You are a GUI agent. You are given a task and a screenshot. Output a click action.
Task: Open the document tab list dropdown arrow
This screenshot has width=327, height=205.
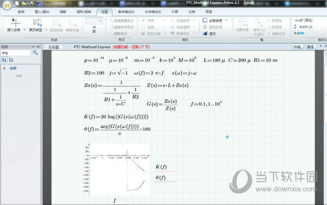[x=321, y=46]
